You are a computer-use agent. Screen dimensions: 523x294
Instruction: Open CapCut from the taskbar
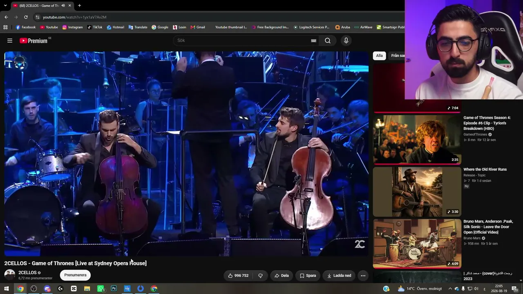[74, 289]
